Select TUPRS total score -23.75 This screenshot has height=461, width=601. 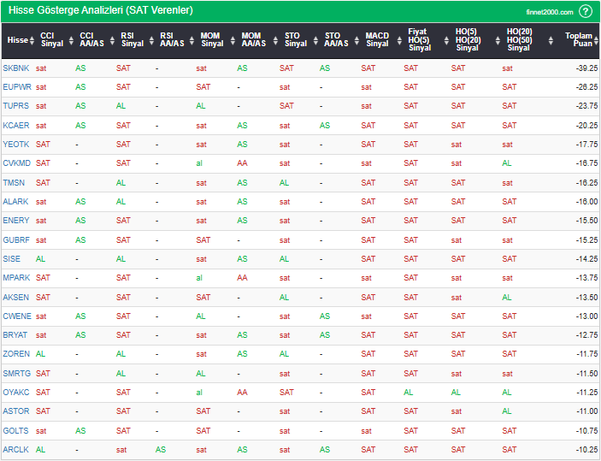tap(586, 106)
